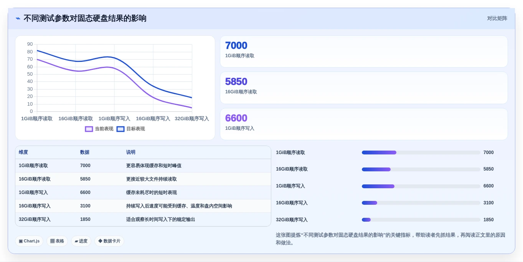The image size is (523, 262).
Task: Click progress value 3100 beside 16GiB顺序写入 bar
Action: click(488, 203)
